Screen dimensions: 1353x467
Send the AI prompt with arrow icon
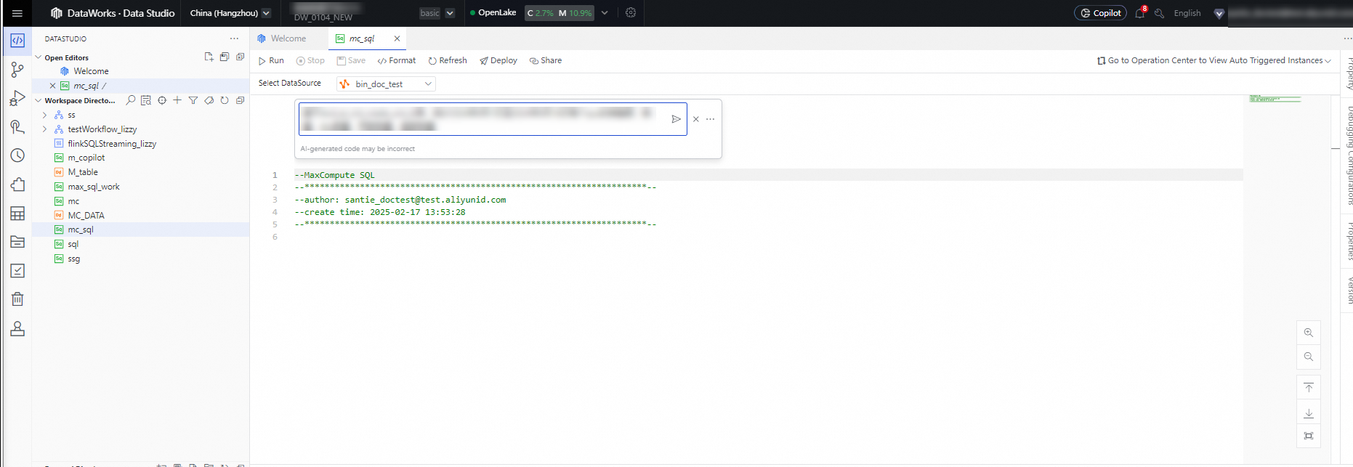pos(676,119)
